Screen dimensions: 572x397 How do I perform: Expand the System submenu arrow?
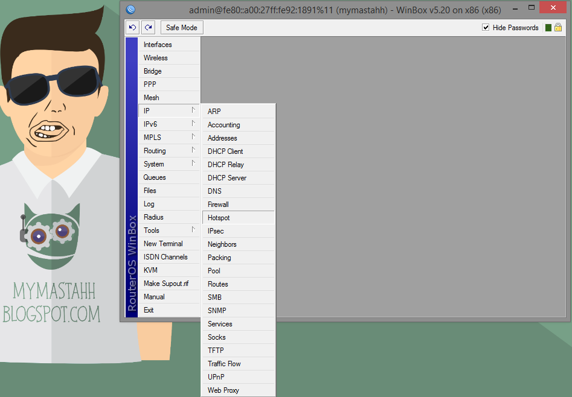click(x=193, y=164)
